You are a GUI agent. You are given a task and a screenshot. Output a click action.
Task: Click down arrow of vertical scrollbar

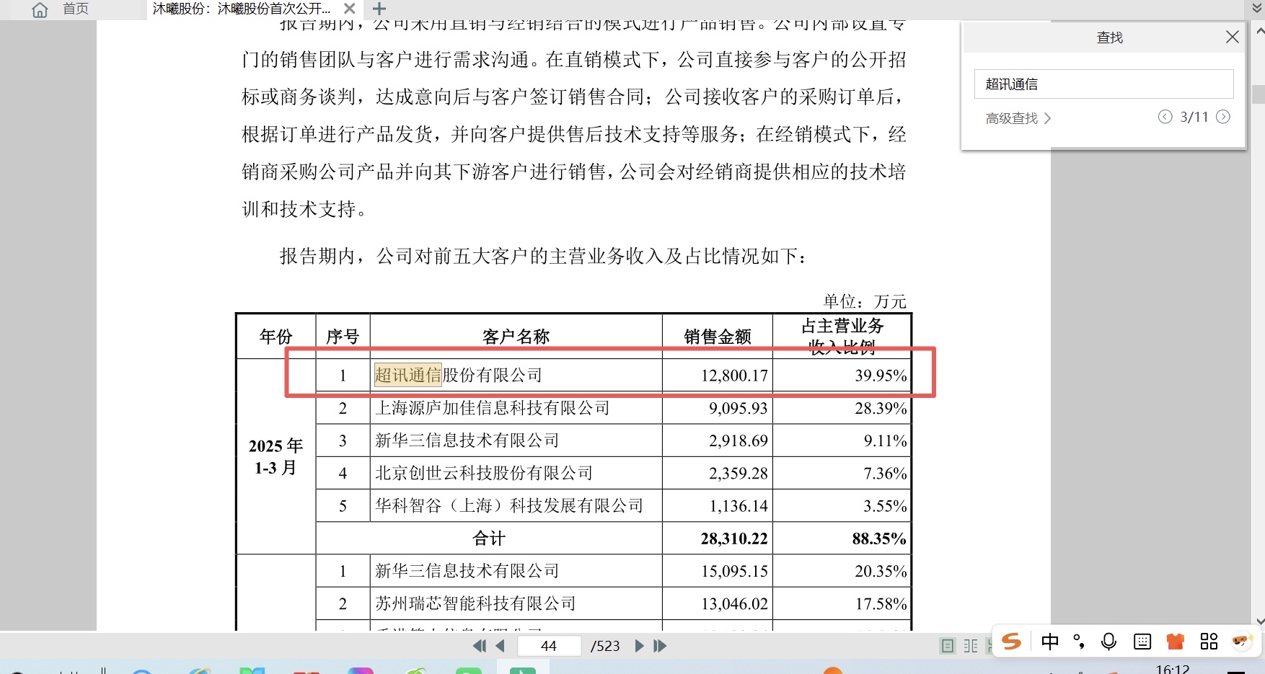(x=1259, y=621)
